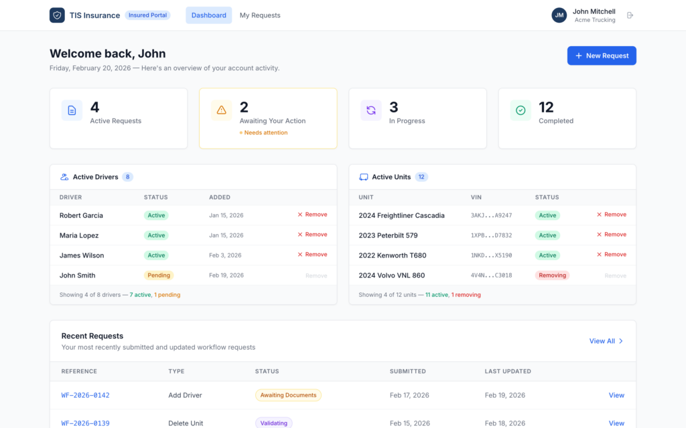686x428 pixels.
Task: Click the Active Units truck icon
Action: (364, 177)
